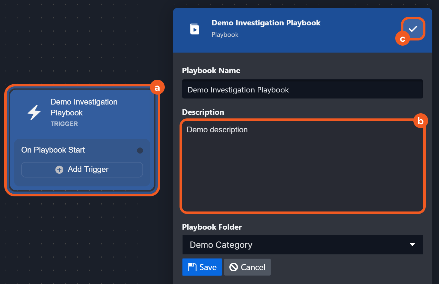This screenshot has height=284, width=439.
Task: Click the floppy disk Save icon
Action: 192,267
